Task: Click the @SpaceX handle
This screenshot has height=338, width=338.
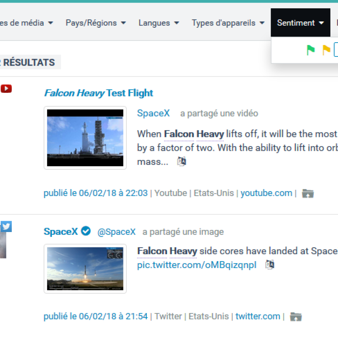Action: click(x=117, y=232)
